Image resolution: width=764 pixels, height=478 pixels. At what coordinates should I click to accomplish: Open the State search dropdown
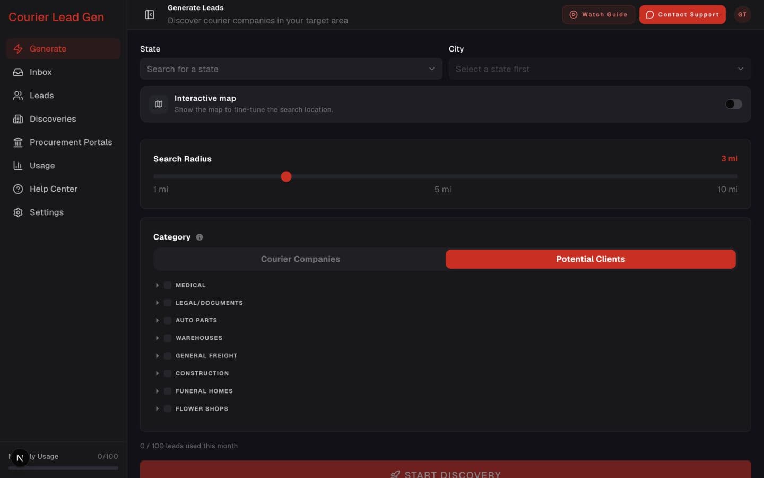[291, 69]
